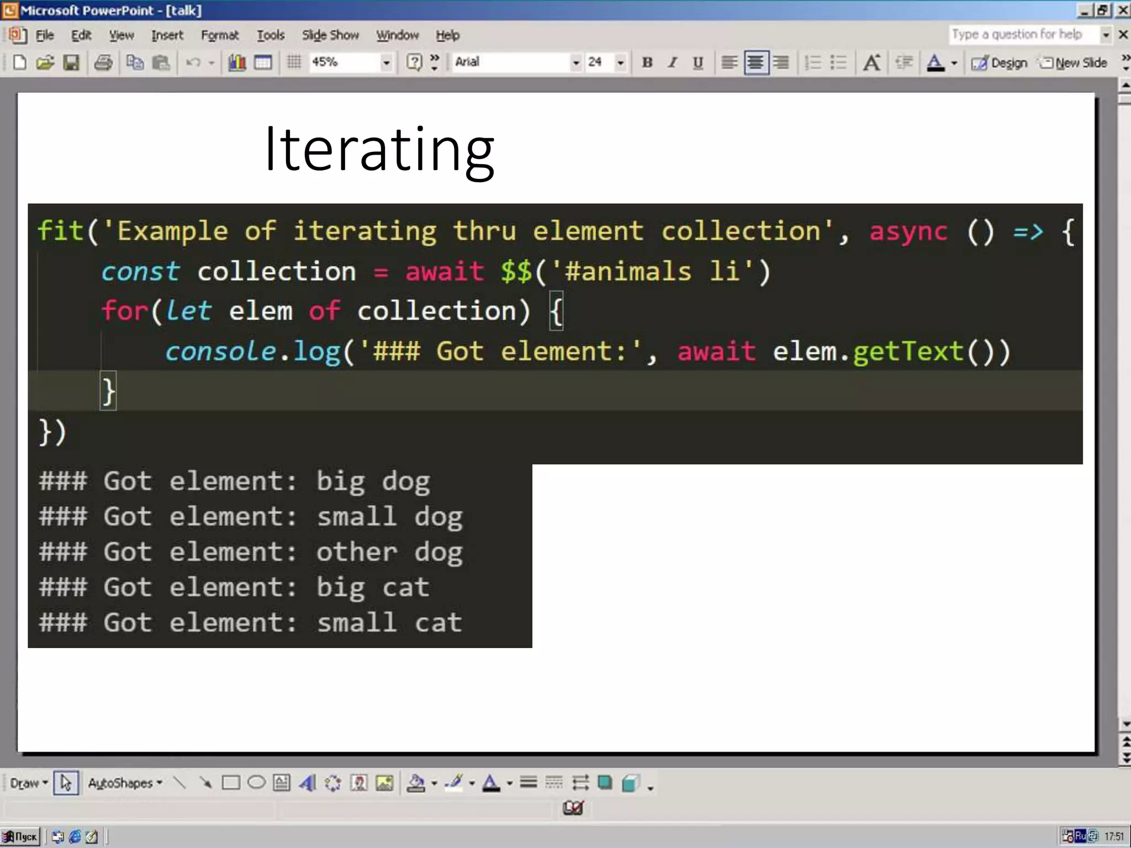Select the Oval drawing tool
Screen dimensions: 1131x848
tap(256, 783)
